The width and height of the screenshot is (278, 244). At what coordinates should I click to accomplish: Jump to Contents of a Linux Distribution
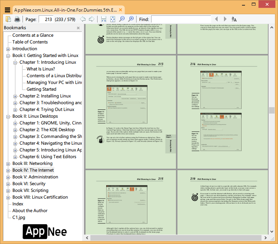click(54, 76)
